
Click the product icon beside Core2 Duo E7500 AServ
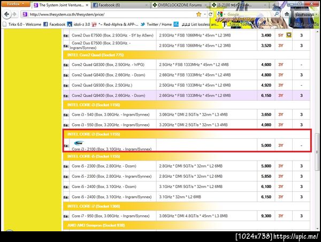coord(66,35)
